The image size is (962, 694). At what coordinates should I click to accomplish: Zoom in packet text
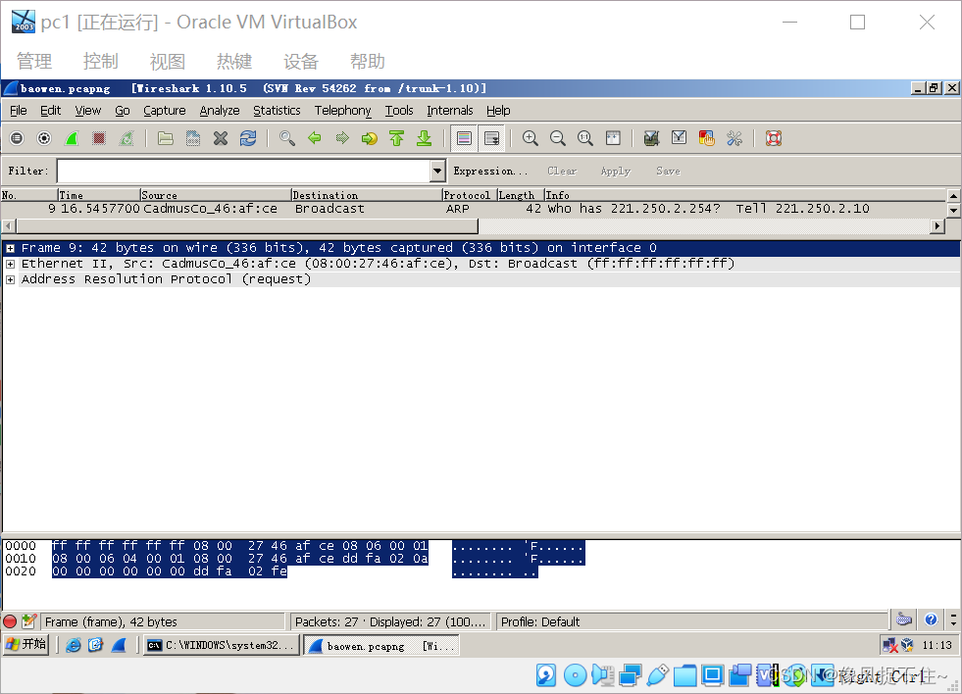tap(531, 138)
